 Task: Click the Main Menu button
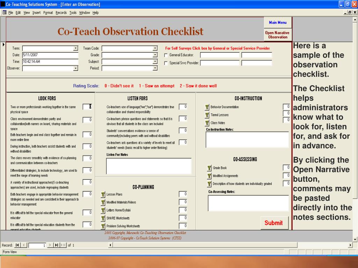(x=278, y=22)
